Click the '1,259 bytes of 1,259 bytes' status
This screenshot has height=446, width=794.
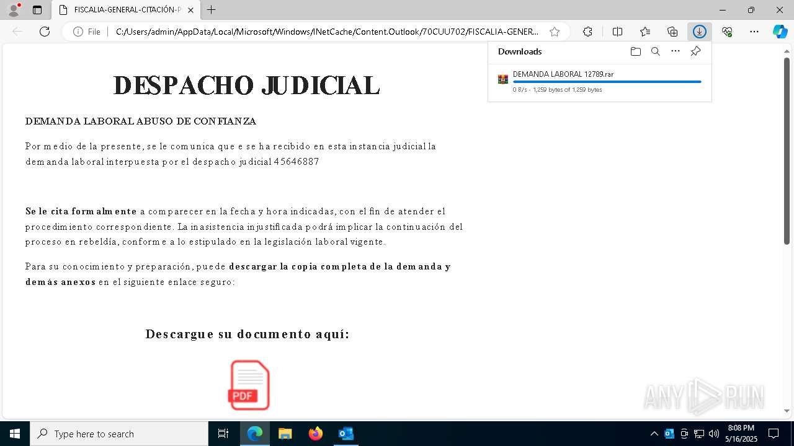click(x=568, y=90)
